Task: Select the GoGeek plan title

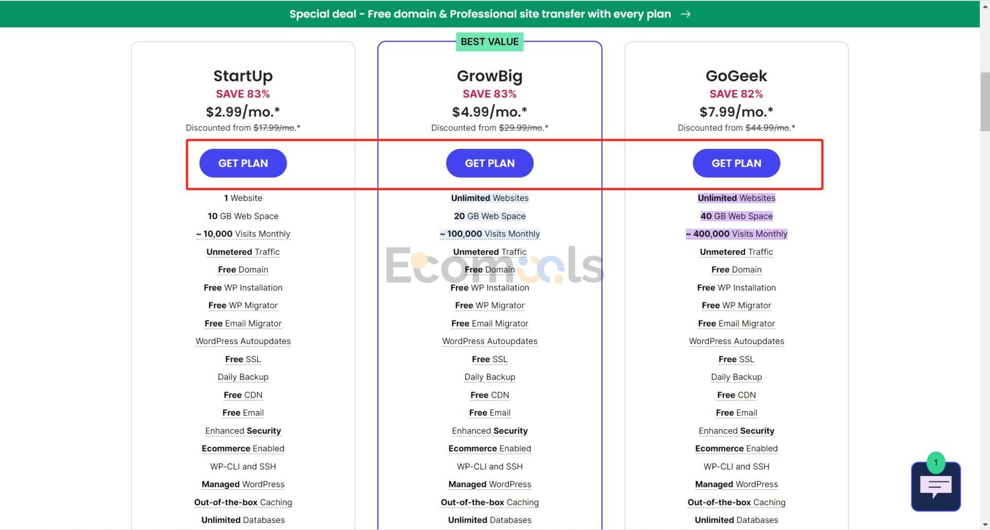Action: pos(736,76)
